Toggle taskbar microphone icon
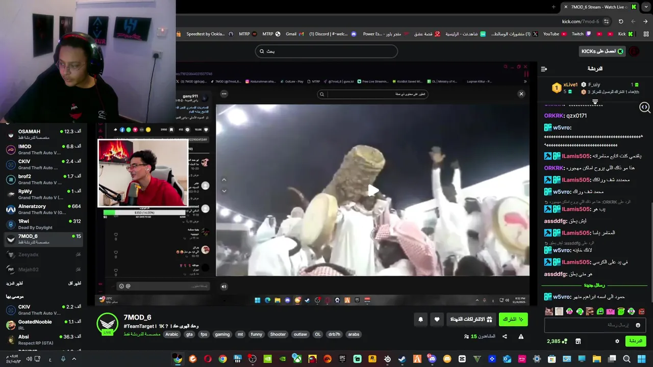The image size is (653, 367). click(x=63, y=359)
